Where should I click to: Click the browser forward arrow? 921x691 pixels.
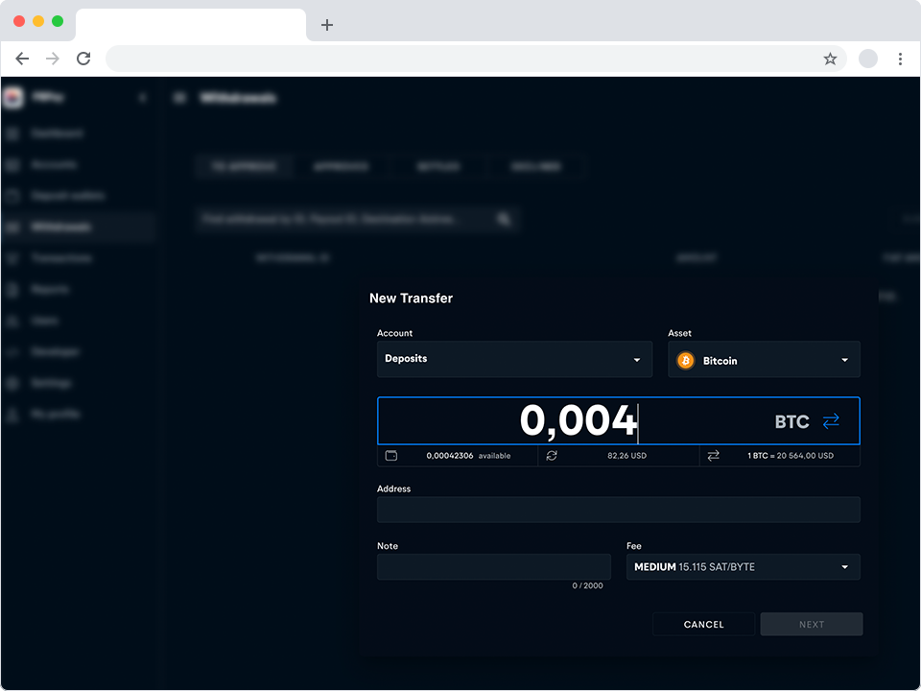[53, 59]
